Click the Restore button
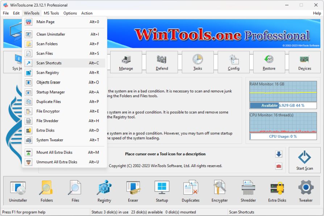Viewport: 324px width, 216px height. click(269, 62)
